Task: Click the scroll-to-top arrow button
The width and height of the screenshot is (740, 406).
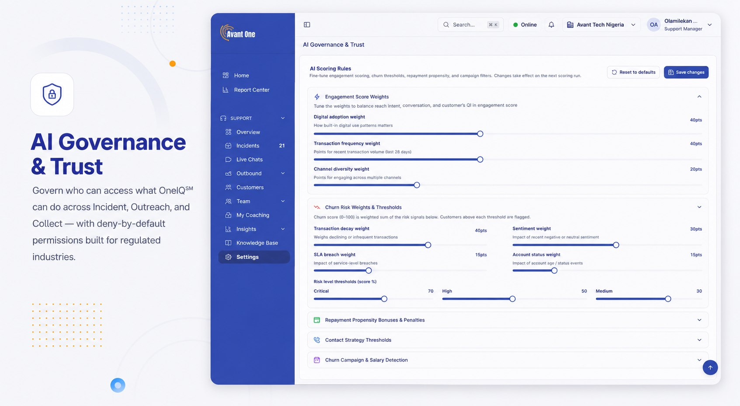Action: click(x=710, y=368)
